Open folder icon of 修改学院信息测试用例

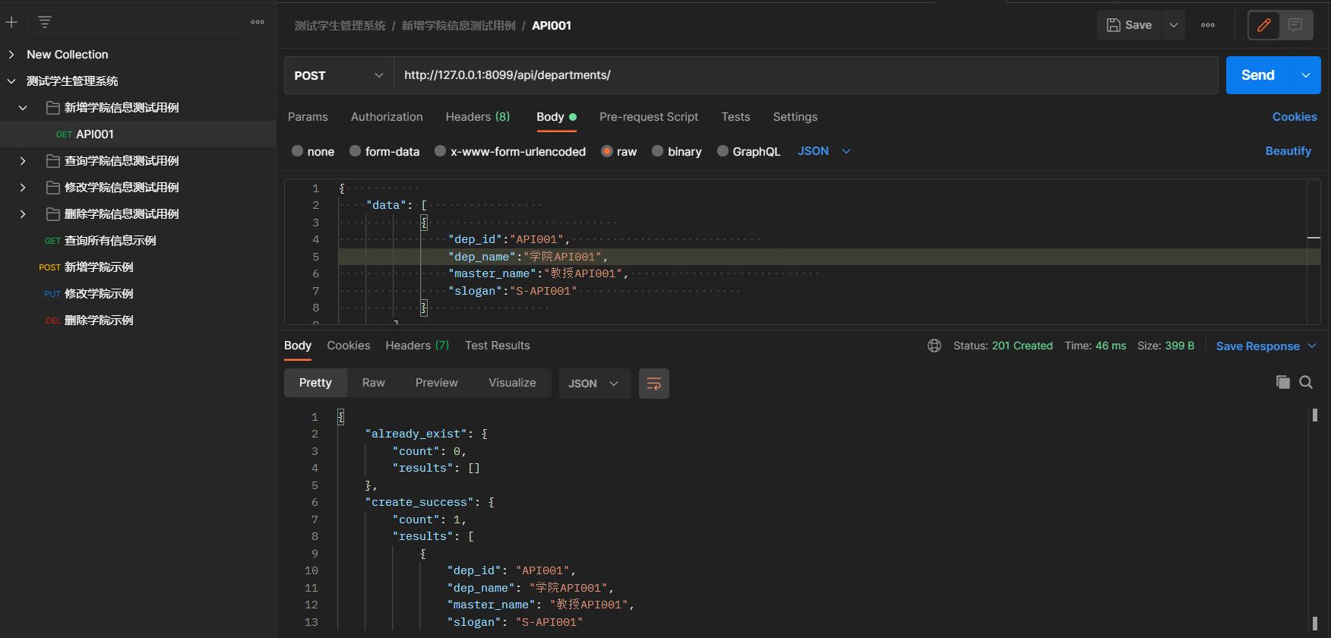[x=52, y=187]
